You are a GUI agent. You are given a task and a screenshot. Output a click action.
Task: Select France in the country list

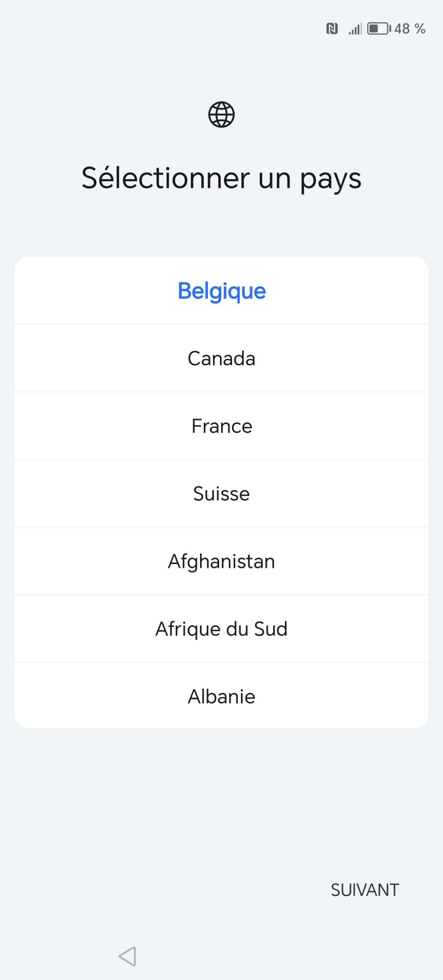click(221, 426)
